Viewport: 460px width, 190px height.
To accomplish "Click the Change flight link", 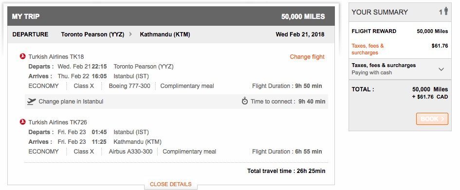I will click(x=307, y=57).
